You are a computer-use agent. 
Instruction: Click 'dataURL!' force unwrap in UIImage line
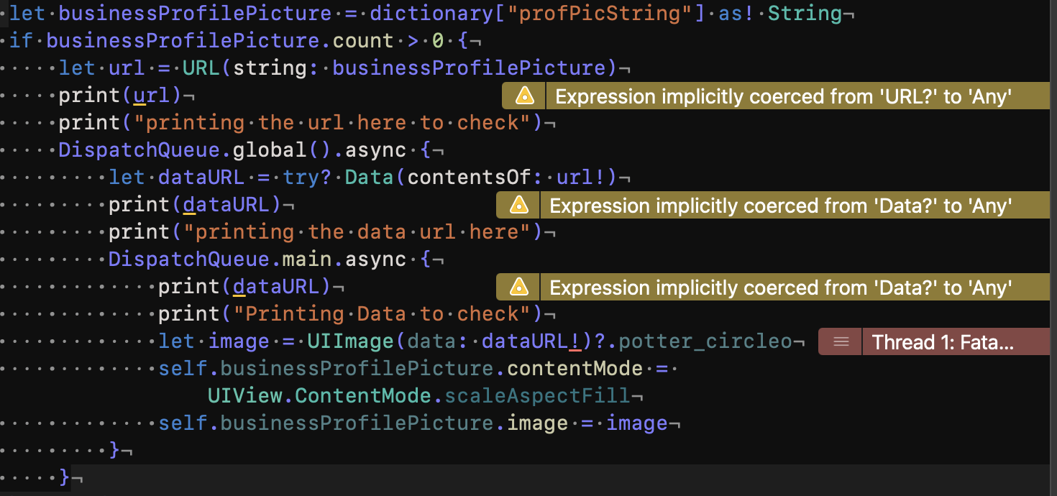[531, 341]
